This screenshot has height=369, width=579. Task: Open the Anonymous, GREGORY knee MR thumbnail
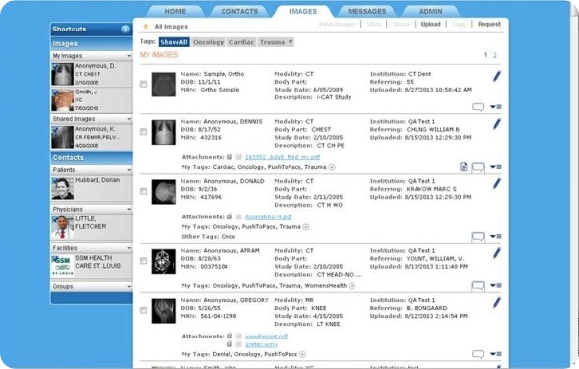pos(163,311)
